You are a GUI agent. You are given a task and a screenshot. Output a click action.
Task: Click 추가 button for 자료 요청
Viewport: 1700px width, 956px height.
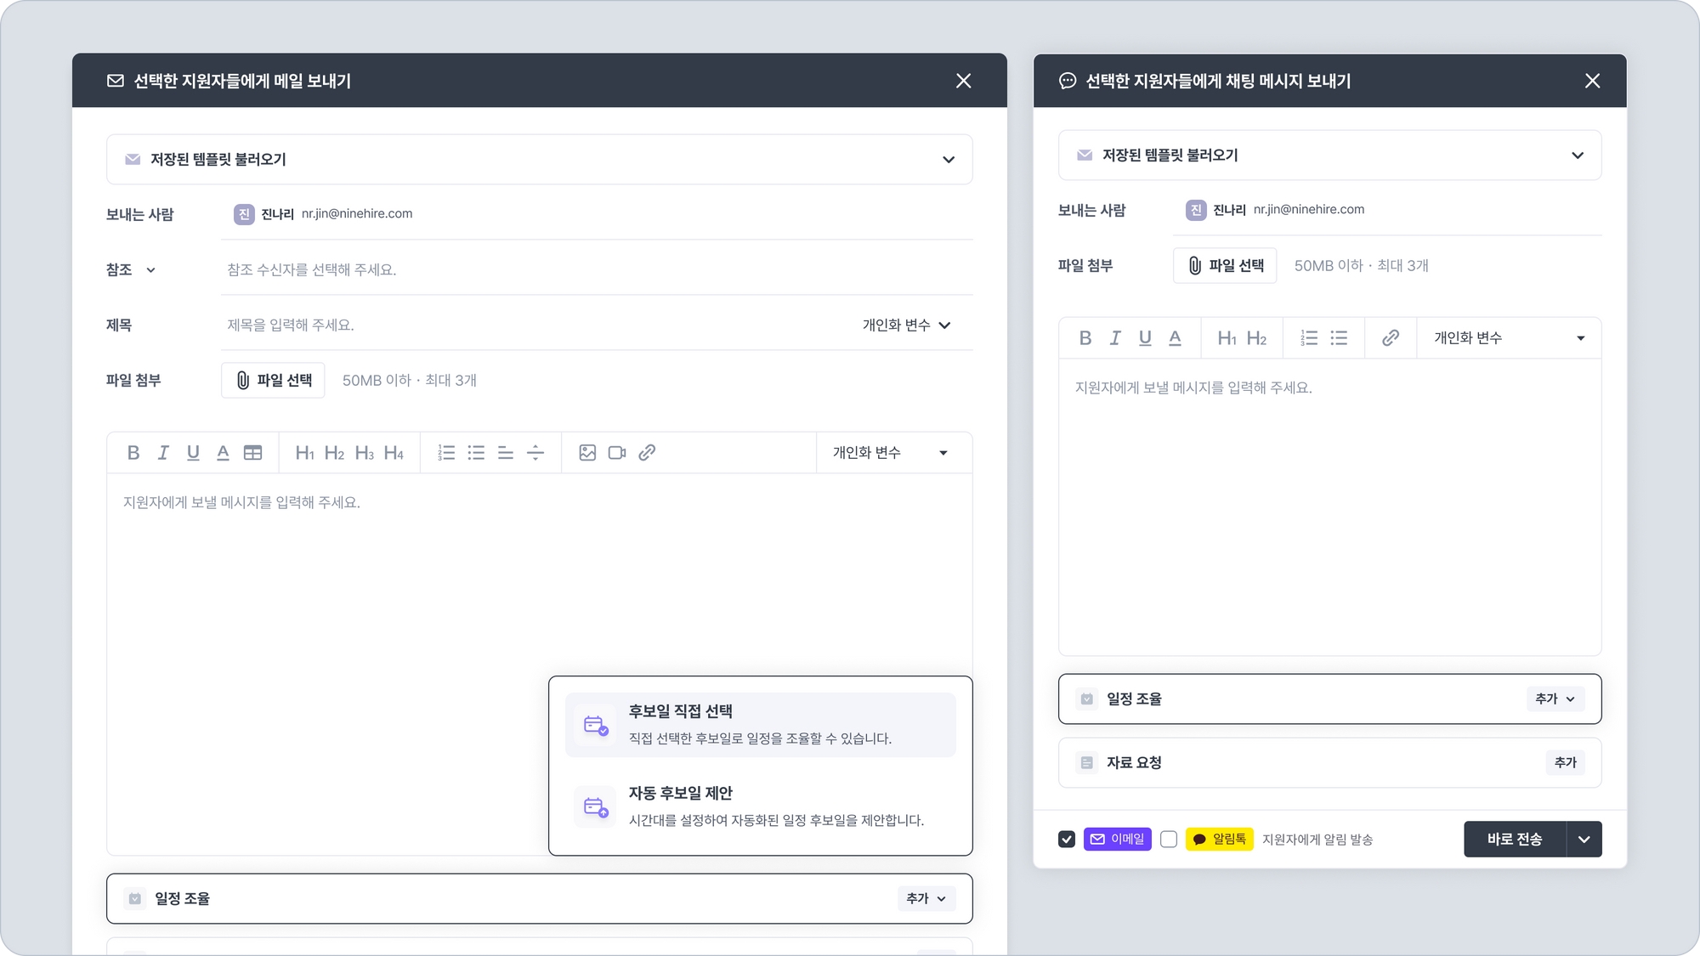click(1565, 763)
